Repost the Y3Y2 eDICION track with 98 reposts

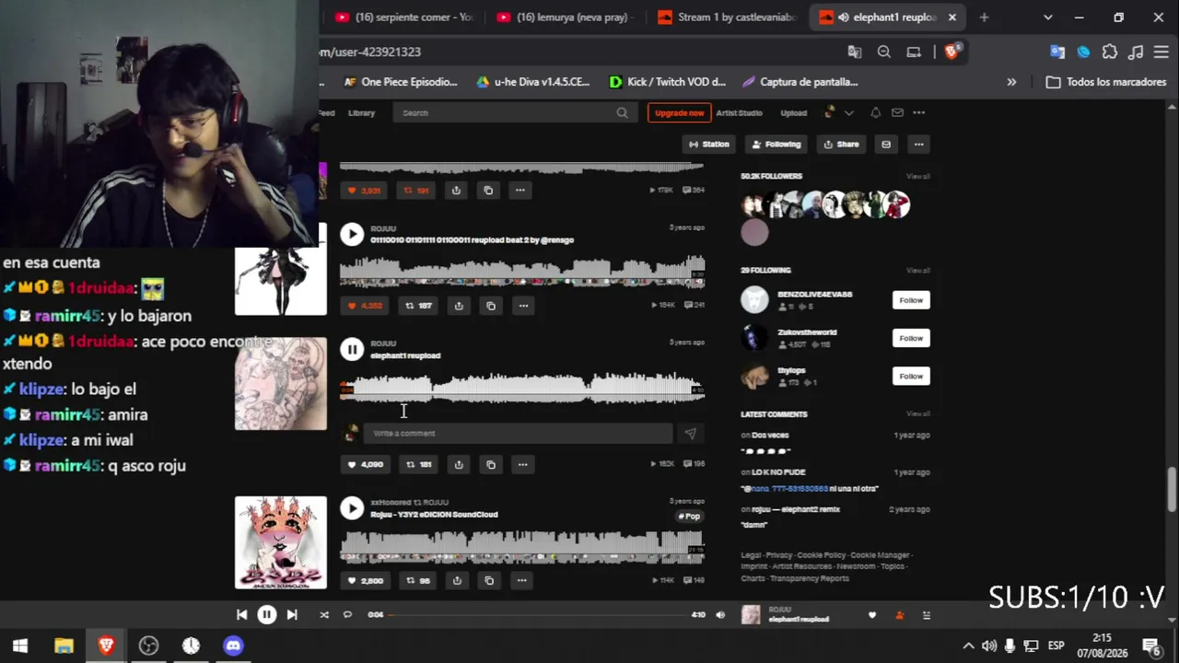coord(418,580)
